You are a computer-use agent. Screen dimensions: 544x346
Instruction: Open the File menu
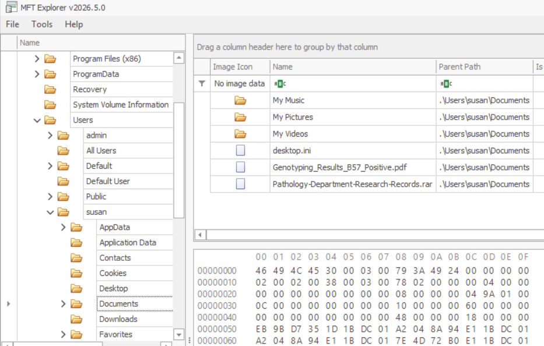click(12, 25)
